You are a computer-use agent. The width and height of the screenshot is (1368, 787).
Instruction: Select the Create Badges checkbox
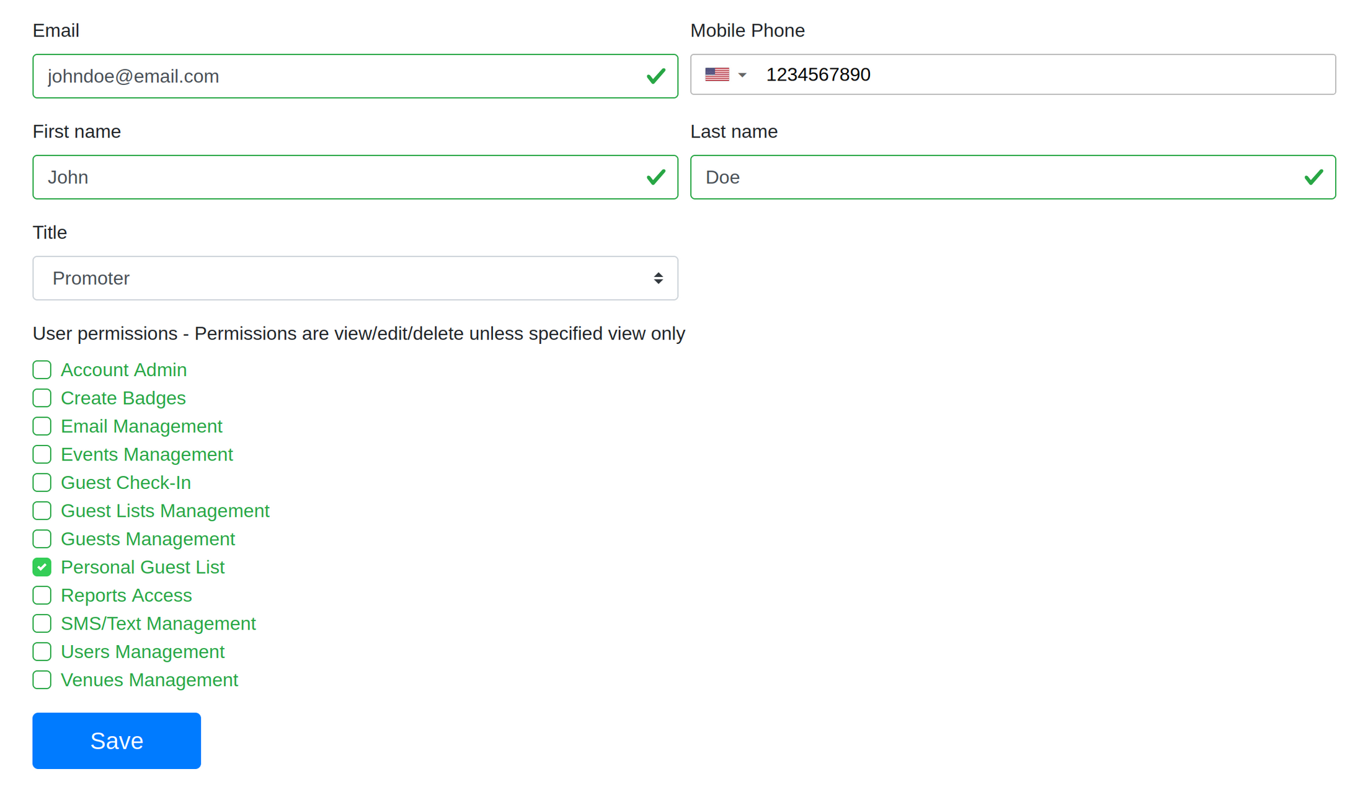[x=42, y=398]
